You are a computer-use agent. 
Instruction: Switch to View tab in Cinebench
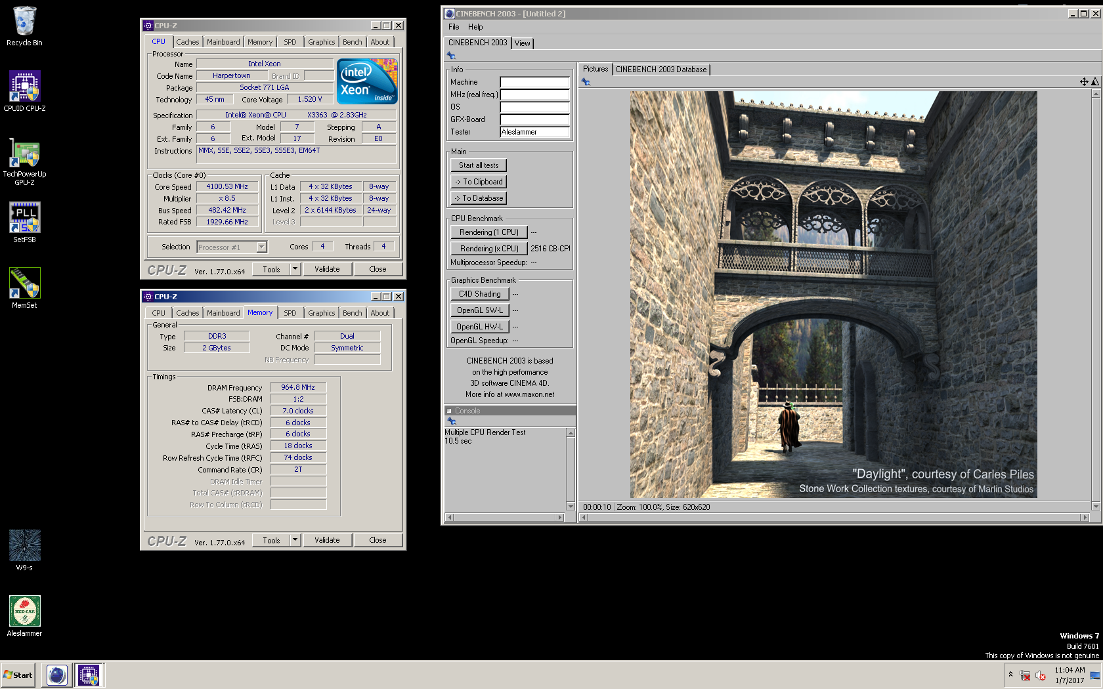[523, 43]
